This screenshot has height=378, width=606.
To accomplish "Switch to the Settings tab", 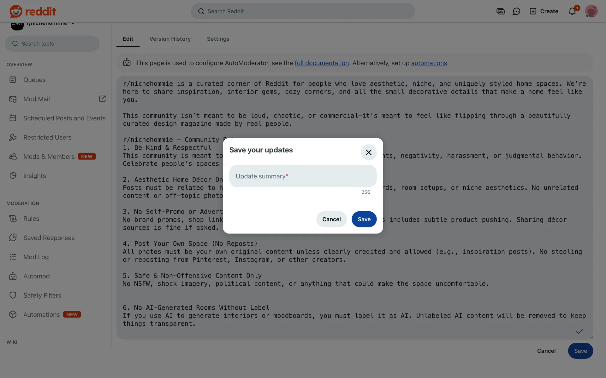I will 218,39.
